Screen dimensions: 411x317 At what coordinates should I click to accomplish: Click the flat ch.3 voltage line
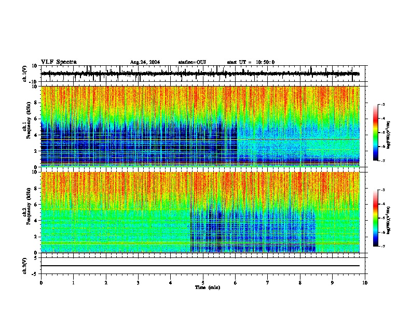point(200,266)
